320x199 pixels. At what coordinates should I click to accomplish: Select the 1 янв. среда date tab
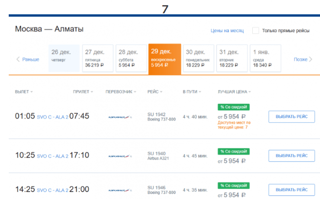(x=266, y=58)
